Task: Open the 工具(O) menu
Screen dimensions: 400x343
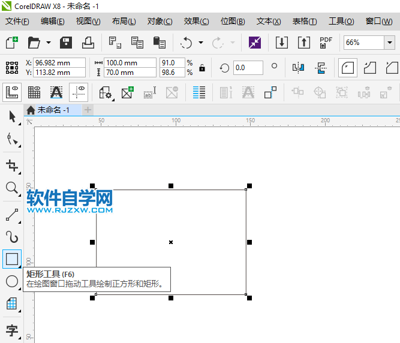Action: pos(341,21)
